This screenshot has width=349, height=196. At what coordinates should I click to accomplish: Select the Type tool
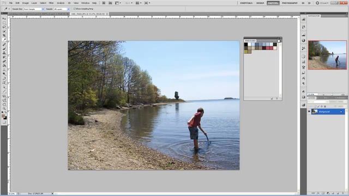tap(4, 83)
